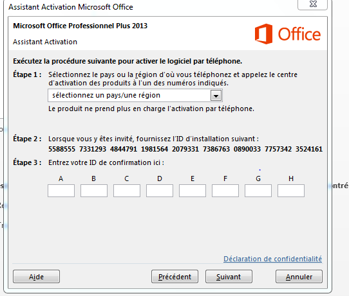Click the Aide button
349x296 pixels.
pyautogui.click(x=36, y=277)
